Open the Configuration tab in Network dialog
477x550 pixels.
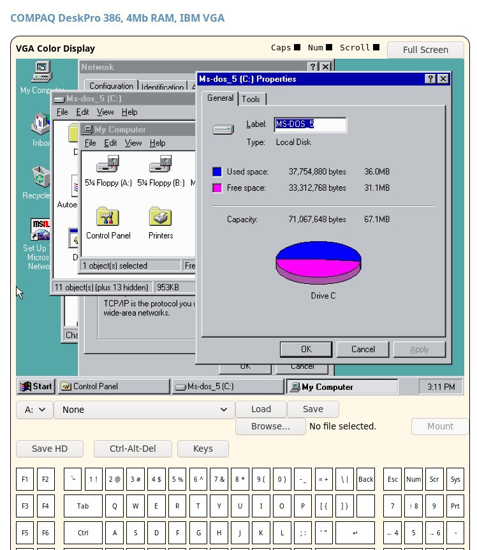click(111, 85)
